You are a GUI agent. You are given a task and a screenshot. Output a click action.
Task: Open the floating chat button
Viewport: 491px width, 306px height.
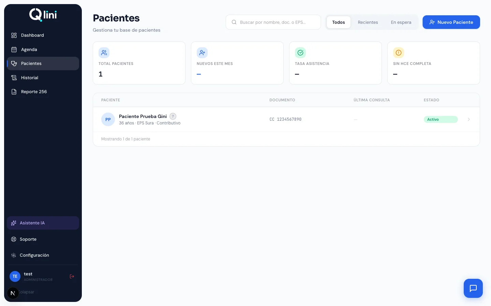click(x=473, y=288)
